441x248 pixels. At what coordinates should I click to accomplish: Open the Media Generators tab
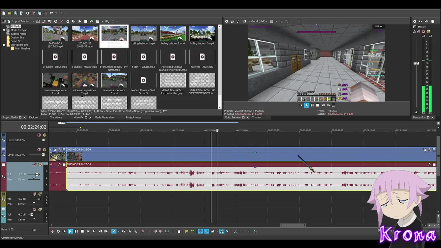pos(105,117)
